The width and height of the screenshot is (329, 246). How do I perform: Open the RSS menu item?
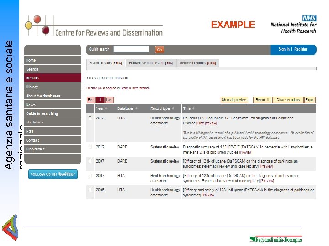point(53,131)
